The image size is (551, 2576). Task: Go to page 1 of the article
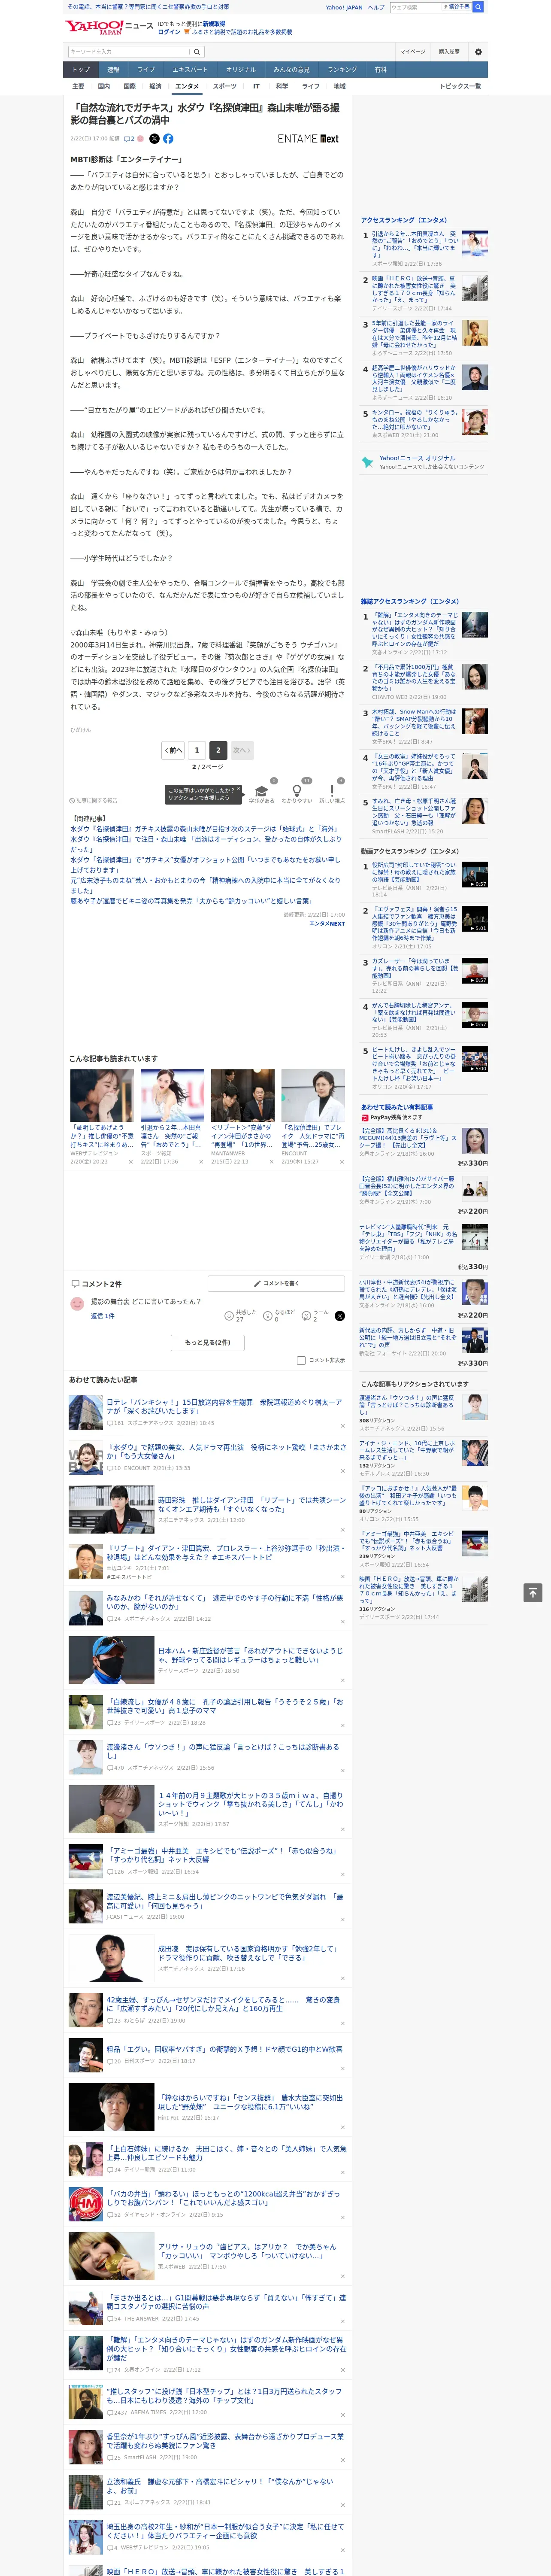pos(197,750)
